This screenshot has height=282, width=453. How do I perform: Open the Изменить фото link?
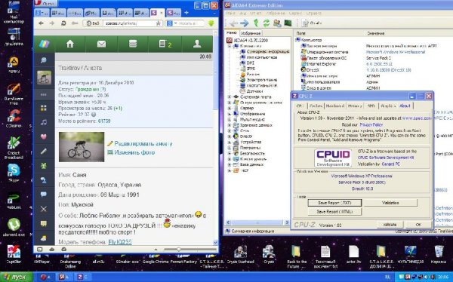tap(134, 152)
